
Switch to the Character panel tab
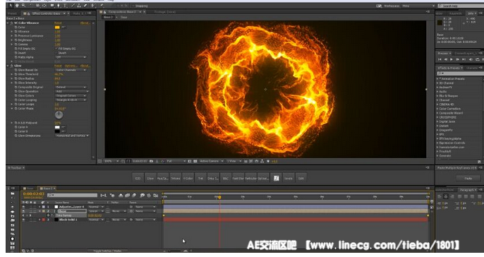pyautogui.click(x=471, y=68)
